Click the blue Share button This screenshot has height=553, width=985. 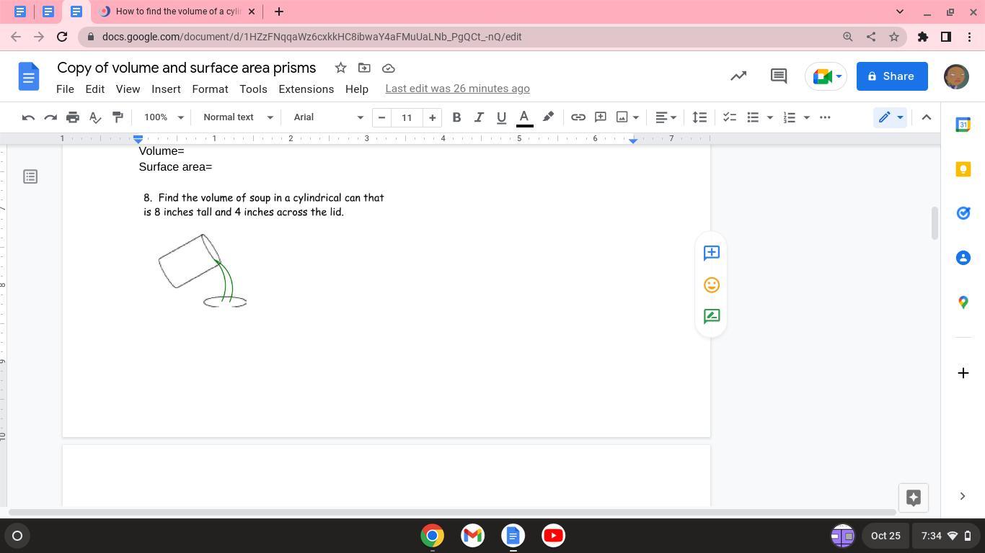click(891, 76)
